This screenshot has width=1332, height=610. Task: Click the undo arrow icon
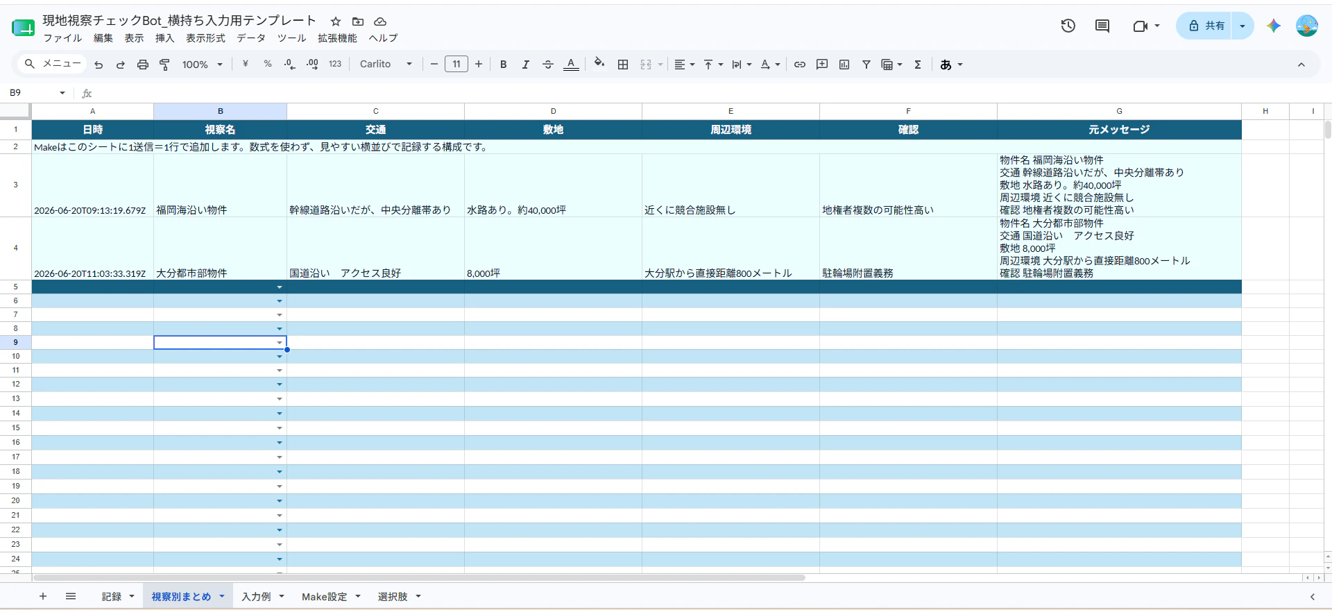pos(99,65)
